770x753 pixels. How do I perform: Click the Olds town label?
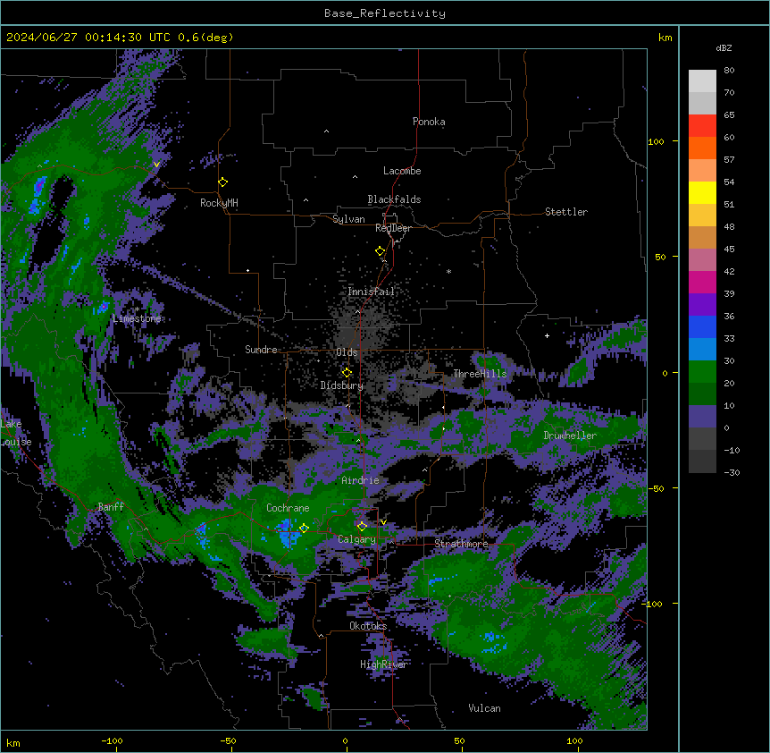347,352
